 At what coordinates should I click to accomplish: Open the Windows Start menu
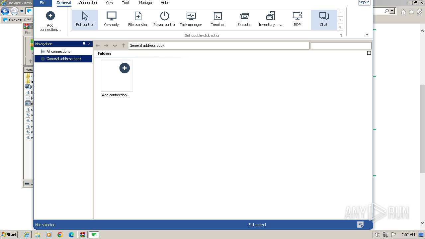coord(9,234)
